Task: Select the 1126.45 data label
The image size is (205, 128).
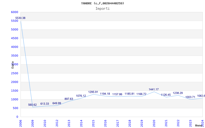Action: click(166, 95)
